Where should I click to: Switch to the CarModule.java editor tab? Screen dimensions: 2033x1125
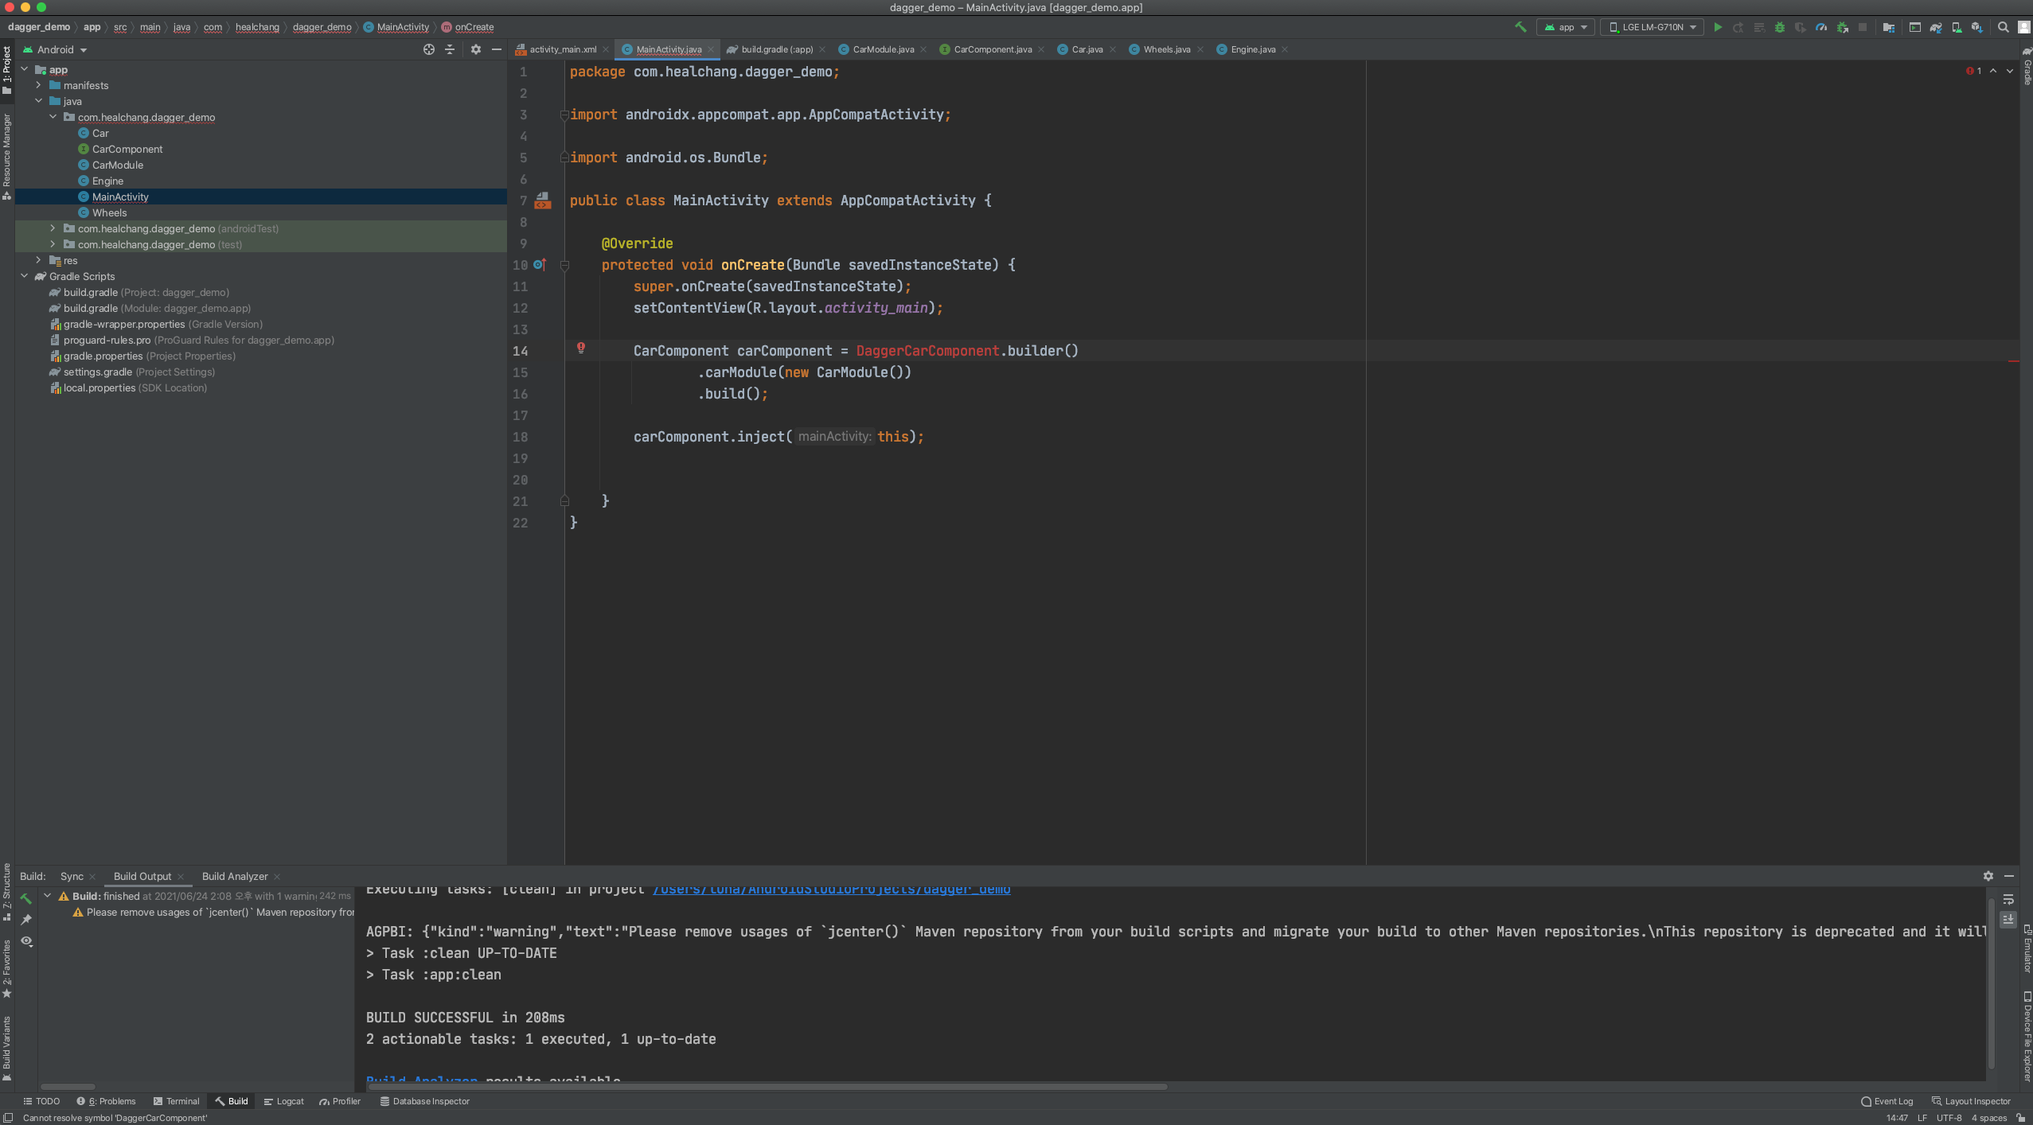click(x=882, y=49)
